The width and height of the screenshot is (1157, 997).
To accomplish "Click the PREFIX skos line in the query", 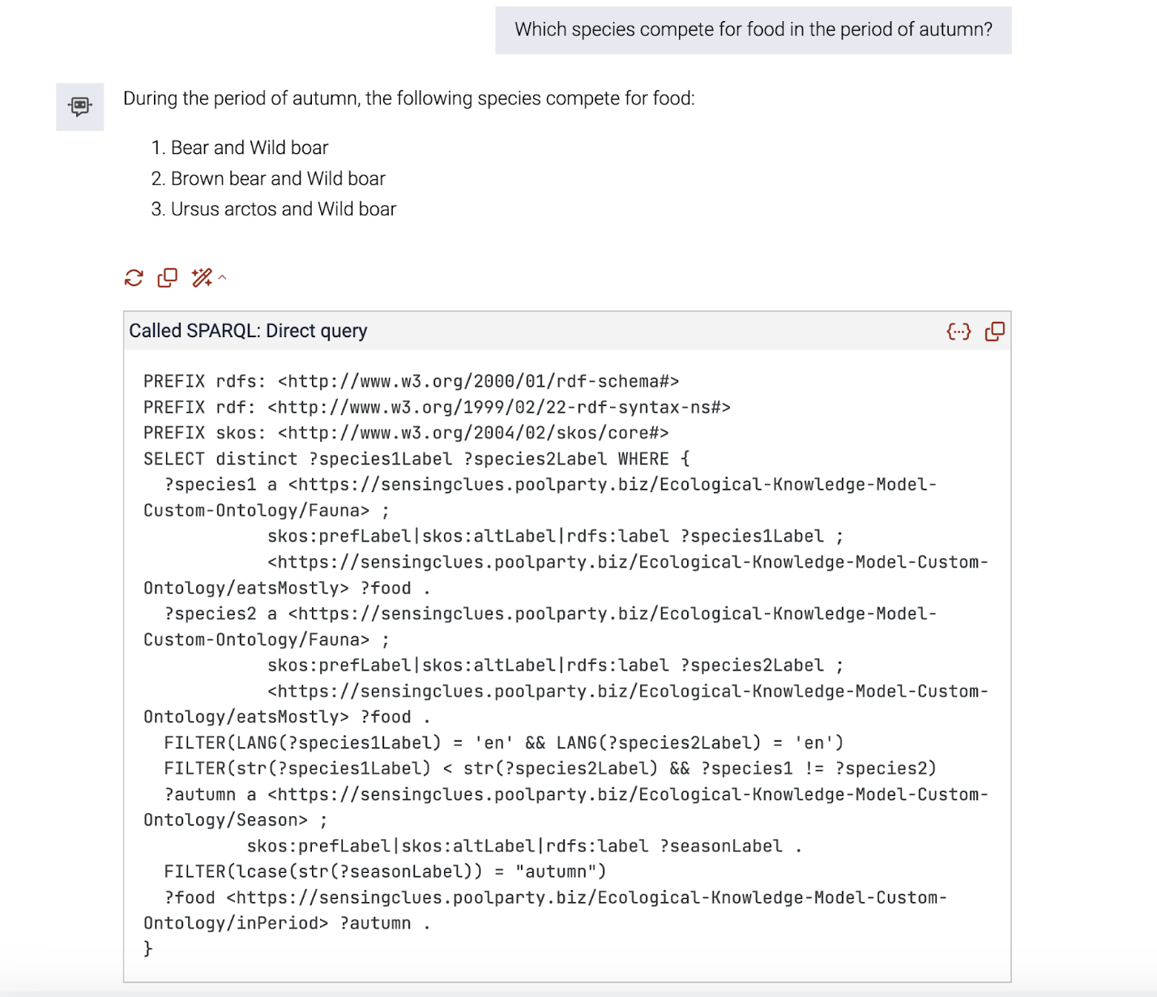I will click(406, 433).
